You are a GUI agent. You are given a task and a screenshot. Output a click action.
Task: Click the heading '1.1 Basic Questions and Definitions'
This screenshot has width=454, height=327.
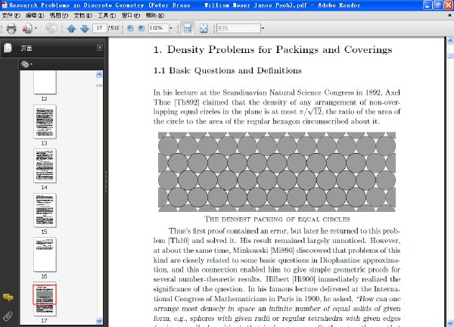pyautogui.click(x=228, y=70)
